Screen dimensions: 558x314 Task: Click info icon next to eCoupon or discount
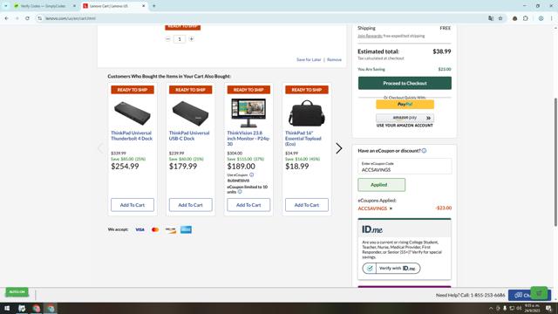click(x=424, y=151)
